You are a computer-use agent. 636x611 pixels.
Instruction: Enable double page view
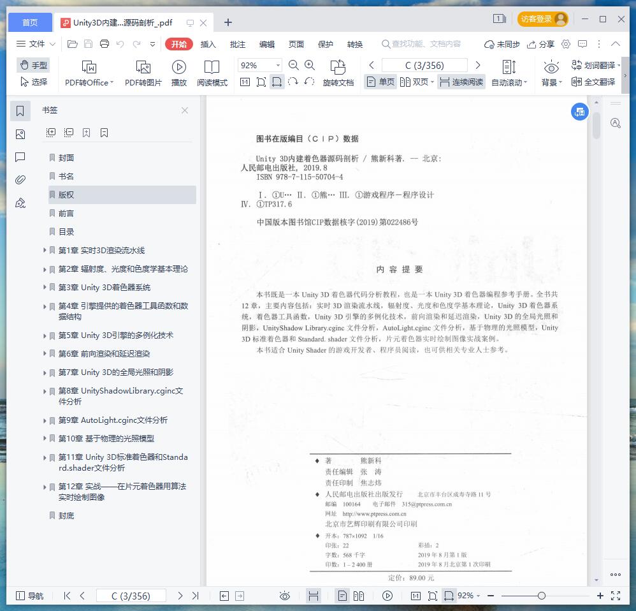click(x=417, y=82)
